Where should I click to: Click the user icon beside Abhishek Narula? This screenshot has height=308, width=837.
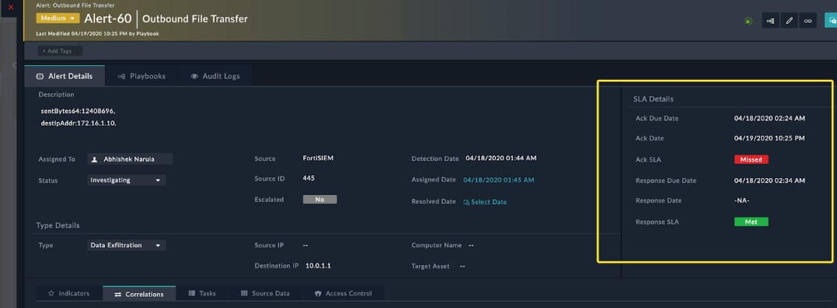(x=94, y=159)
